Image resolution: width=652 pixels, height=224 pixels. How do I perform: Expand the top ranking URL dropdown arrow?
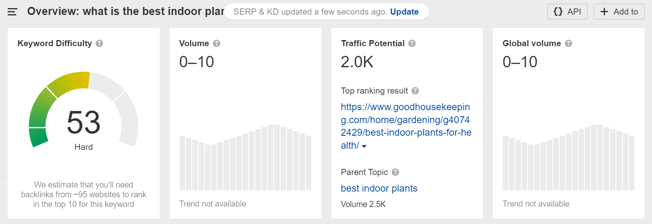(x=364, y=146)
